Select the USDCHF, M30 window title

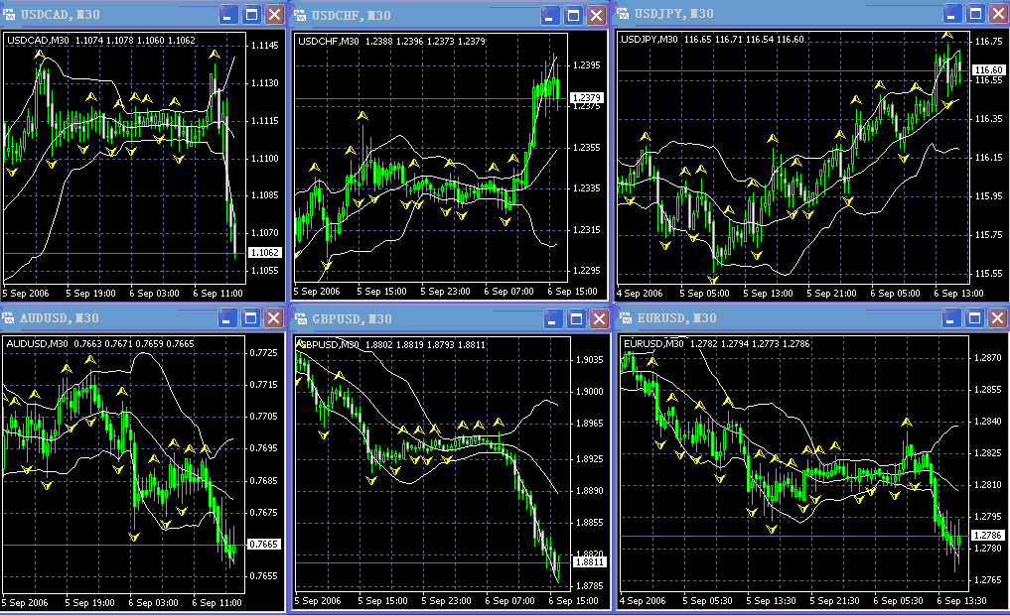pos(351,15)
